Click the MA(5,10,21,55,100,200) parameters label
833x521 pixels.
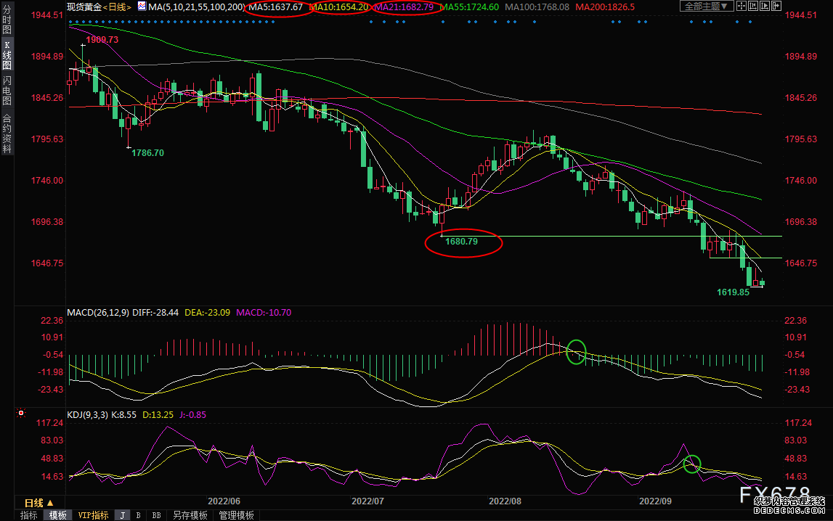(197, 7)
